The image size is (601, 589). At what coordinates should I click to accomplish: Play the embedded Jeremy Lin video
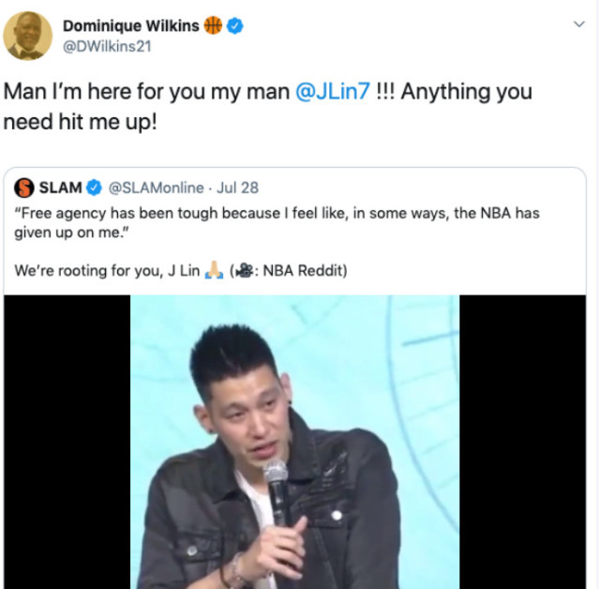coord(294,442)
